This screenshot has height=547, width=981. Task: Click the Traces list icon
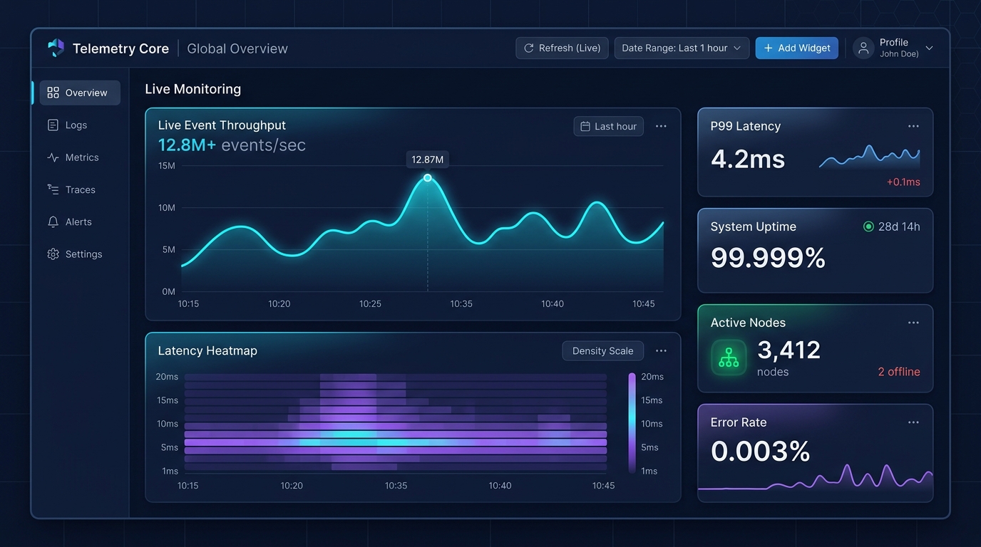pos(53,189)
